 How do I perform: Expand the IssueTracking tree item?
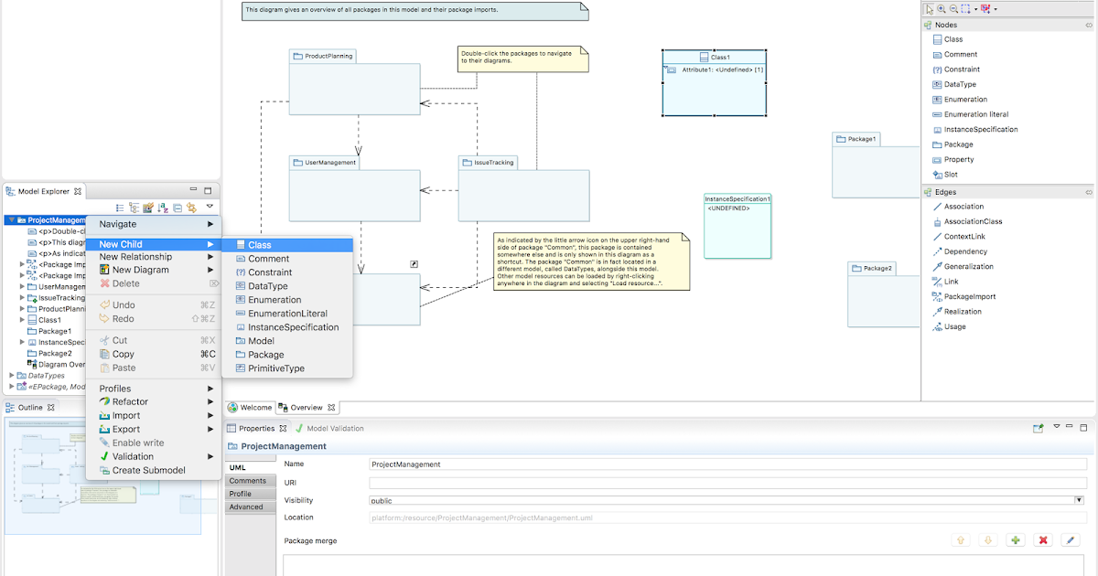pos(24,296)
